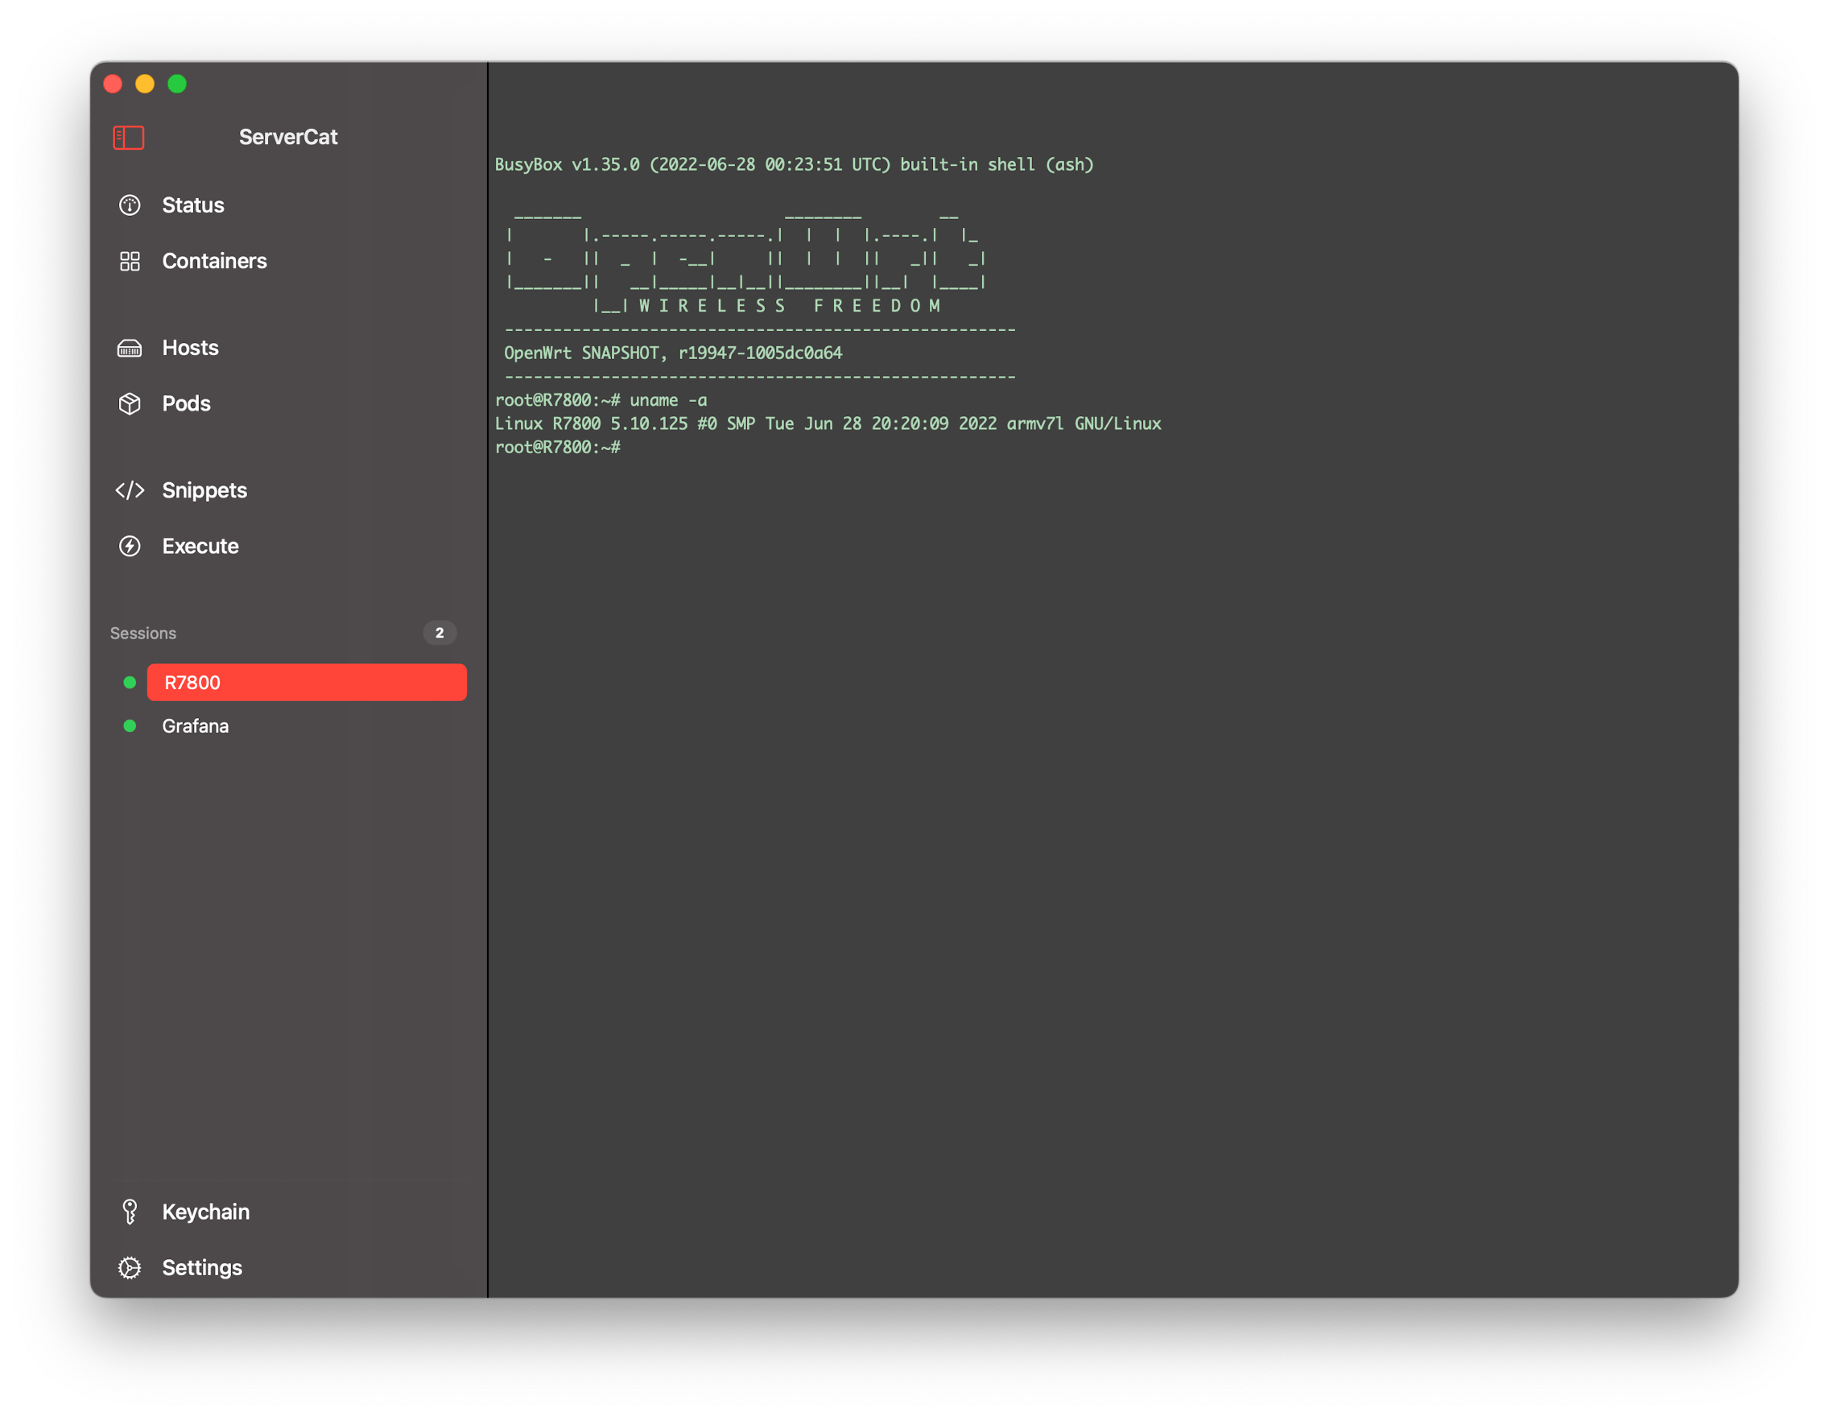Click the Pods cube icon
The width and height of the screenshot is (1829, 1417).
pos(130,403)
